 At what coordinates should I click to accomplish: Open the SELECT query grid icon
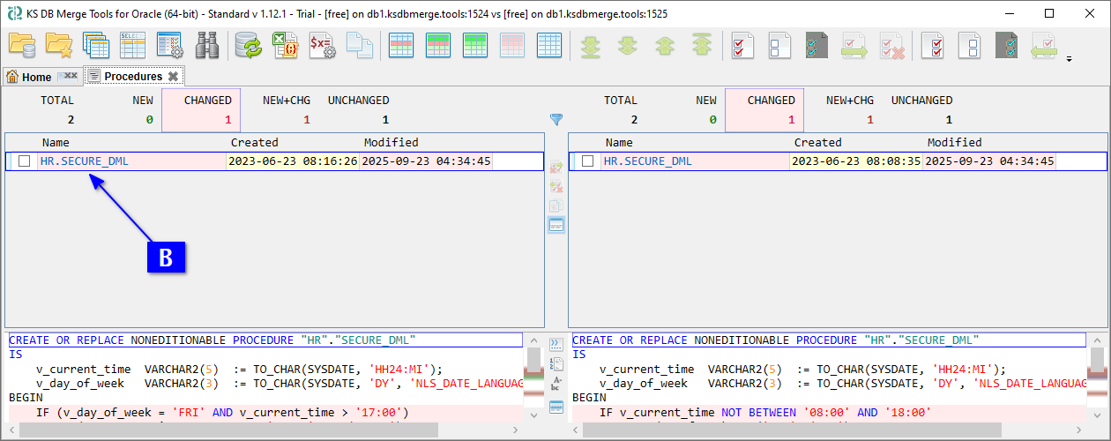point(132,45)
